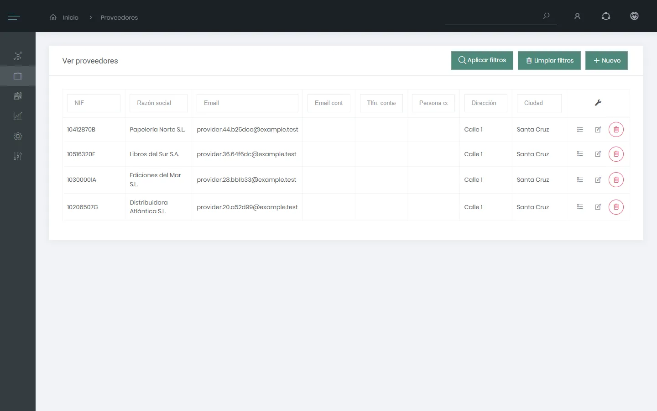
Task: Click the search magnifier icon in header
Action: [x=546, y=16]
